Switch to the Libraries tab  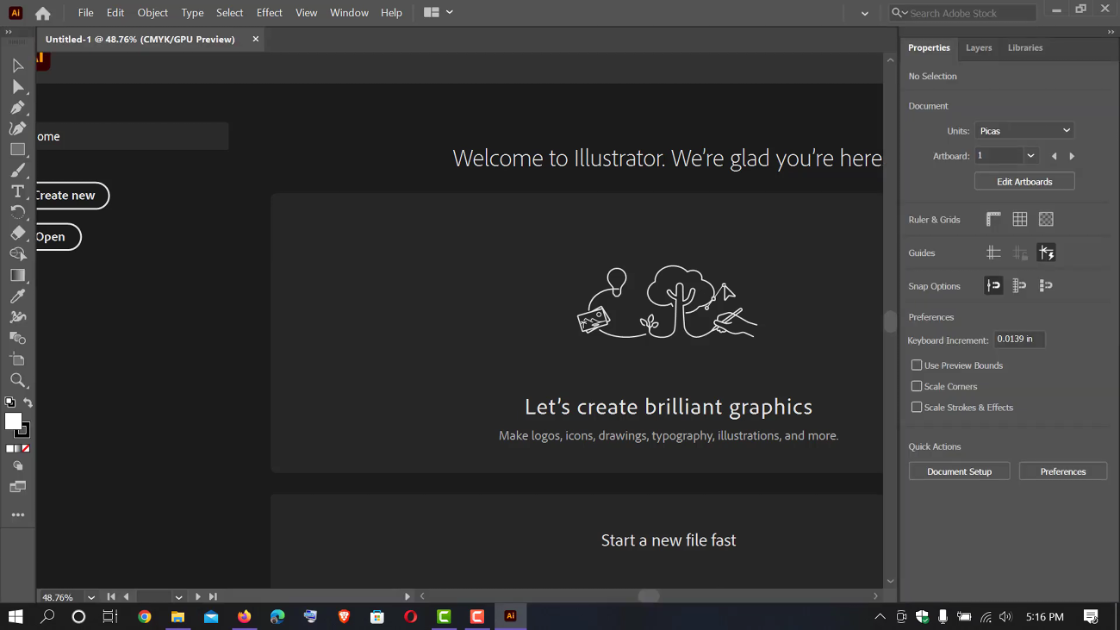pyautogui.click(x=1025, y=48)
